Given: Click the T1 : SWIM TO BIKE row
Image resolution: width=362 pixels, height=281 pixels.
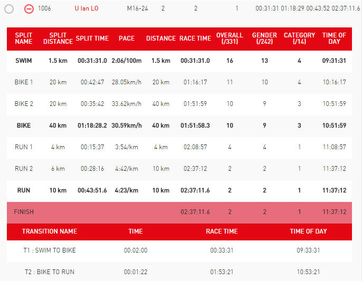Looking at the screenshot, I should pyautogui.click(x=179, y=250).
